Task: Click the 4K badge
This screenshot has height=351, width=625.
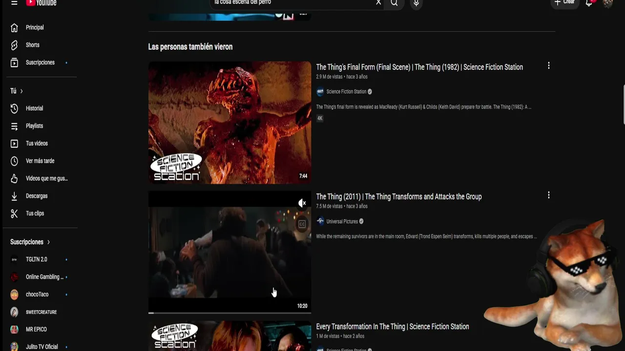Action: click(x=320, y=118)
